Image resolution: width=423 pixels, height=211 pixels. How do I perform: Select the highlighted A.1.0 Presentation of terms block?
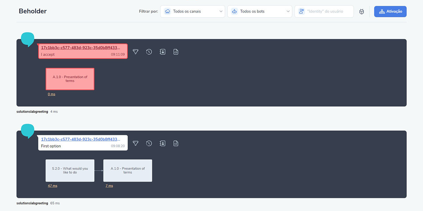[70, 79]
